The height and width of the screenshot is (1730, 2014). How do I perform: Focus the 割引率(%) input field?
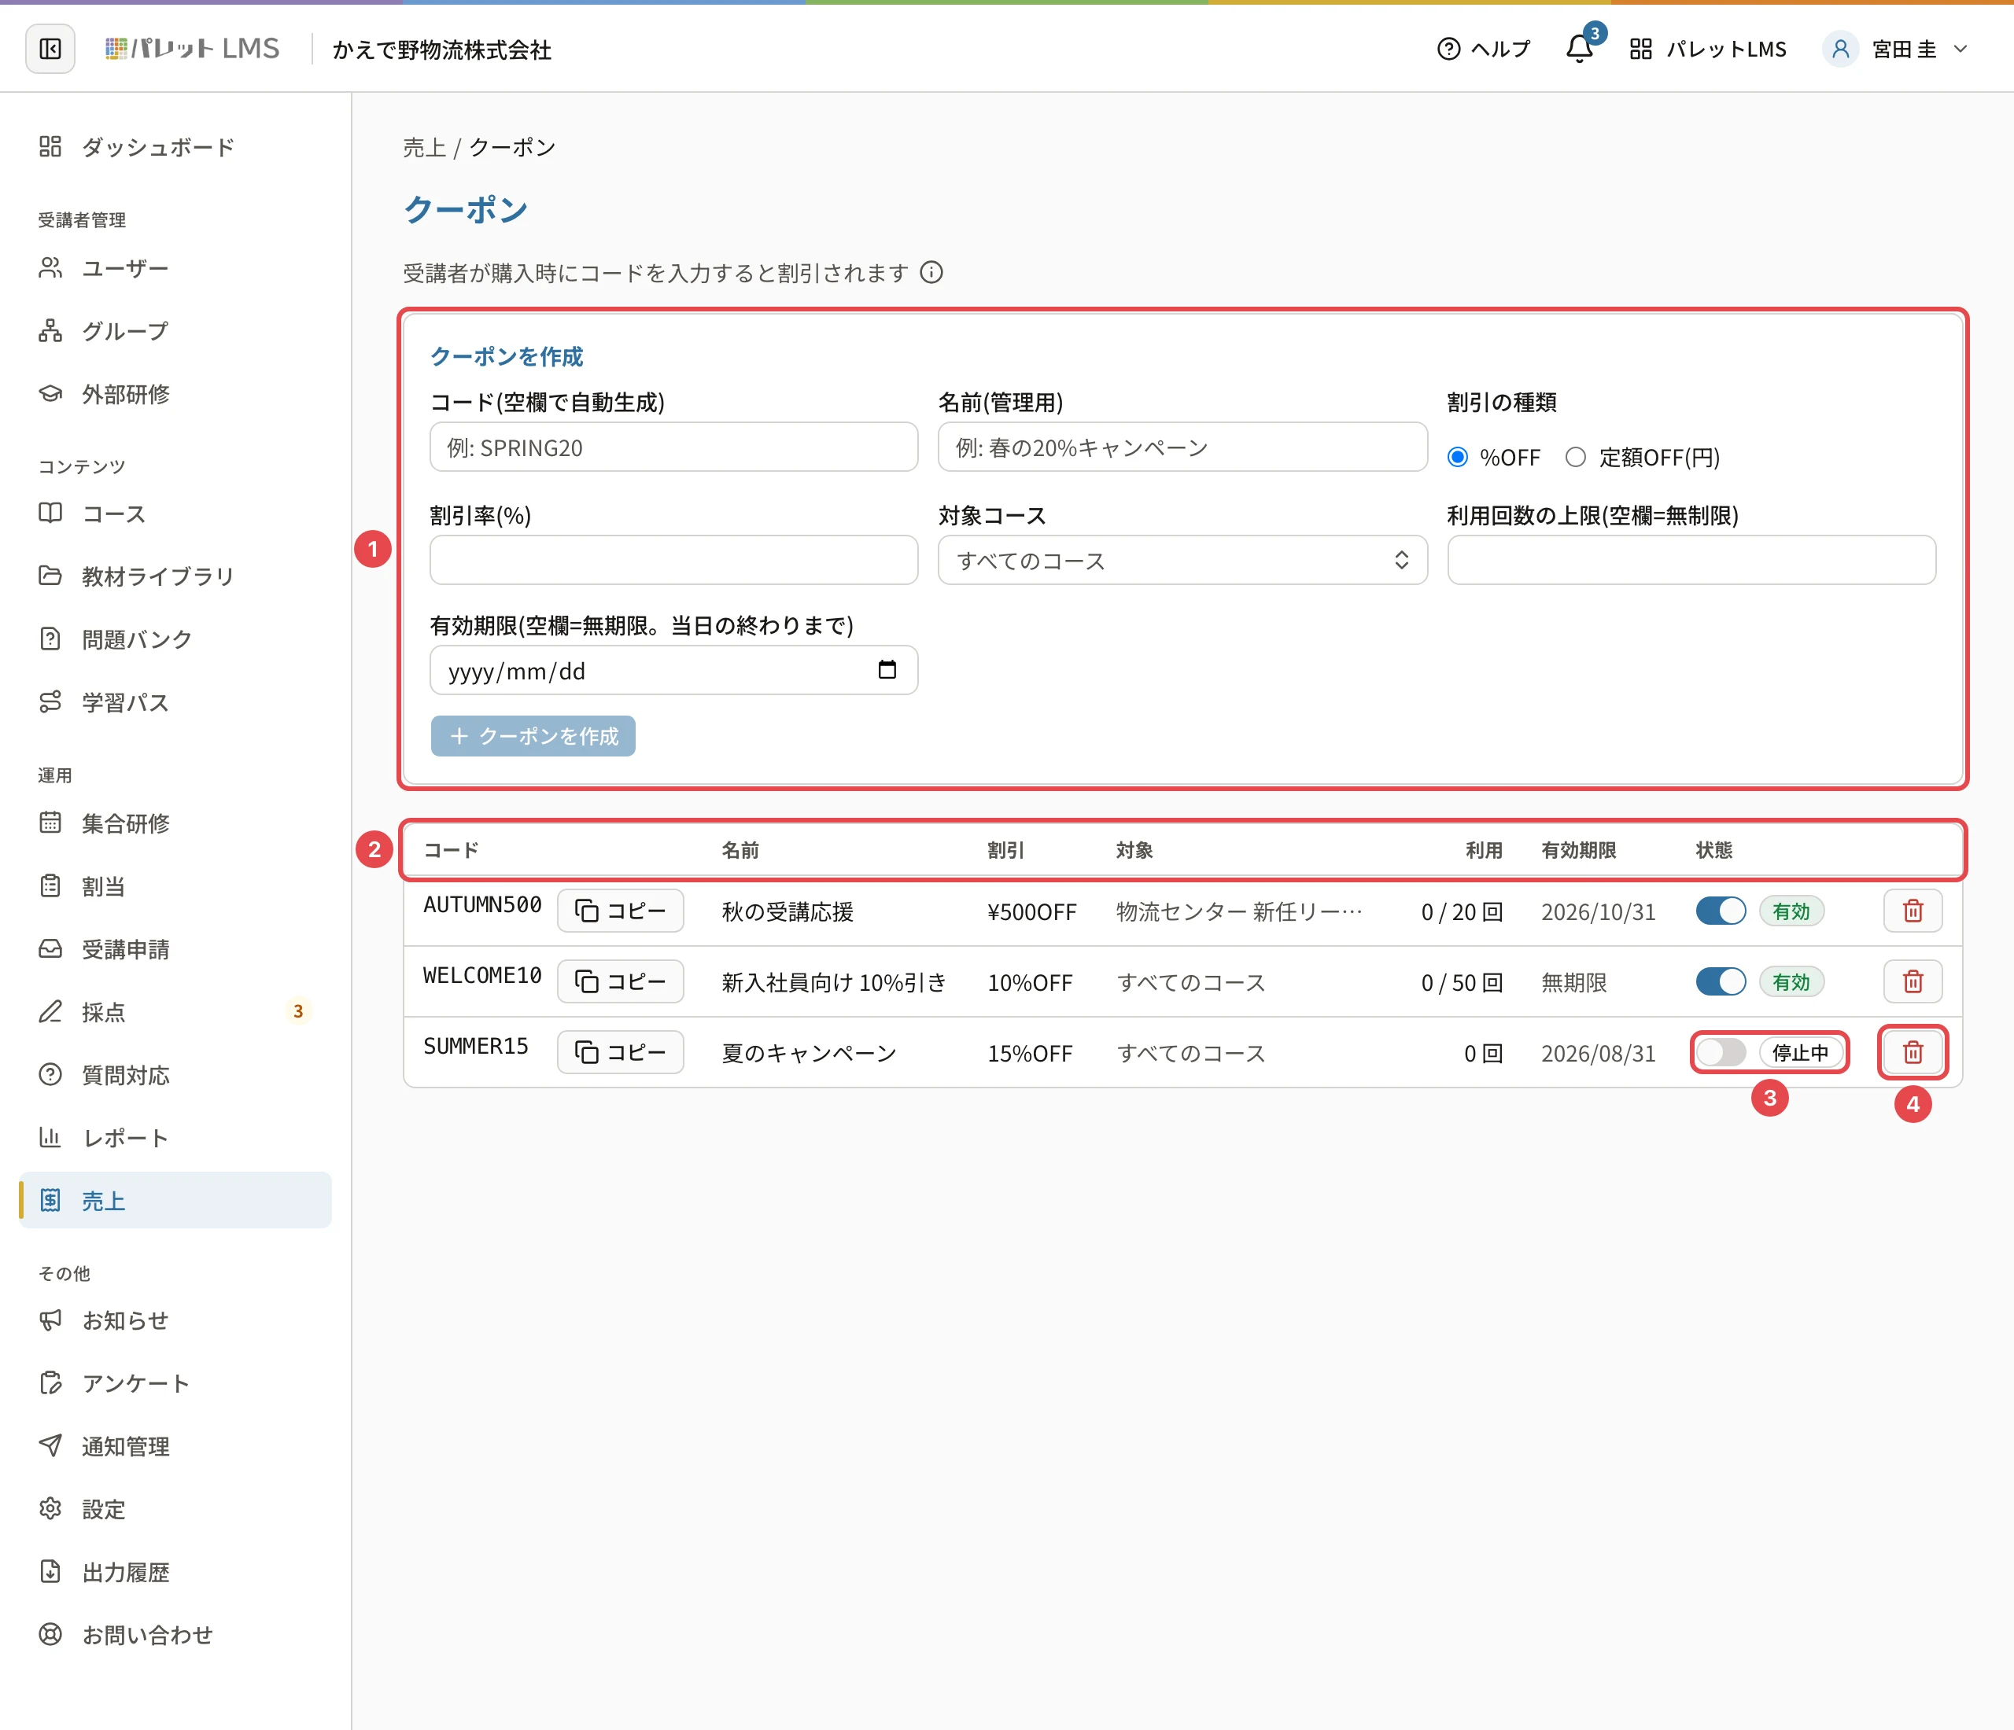pos(673,561)
